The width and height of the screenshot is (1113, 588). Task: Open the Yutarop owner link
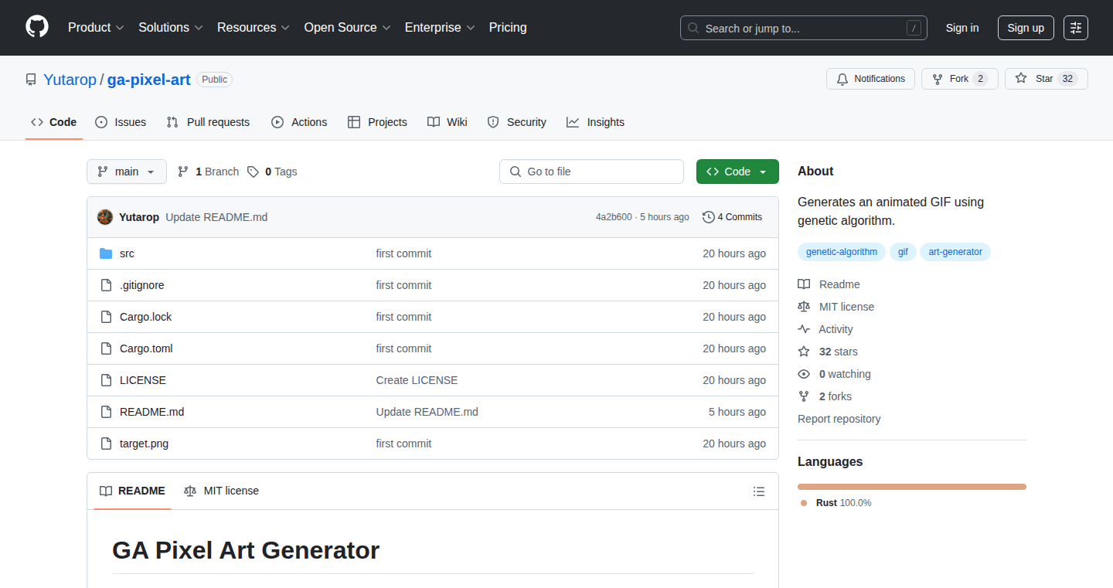[x=70, y=80]
